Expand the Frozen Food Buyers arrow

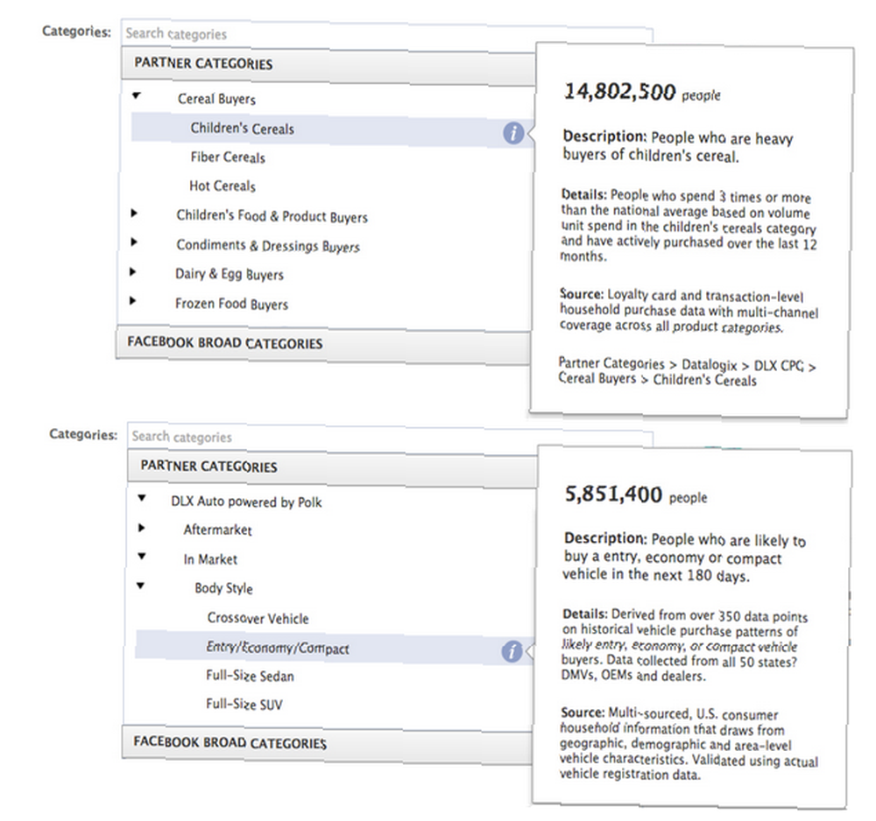click(x=133, y=301)
